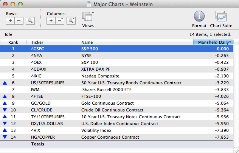
Task: Select the ^IXIC Nasdaq Composite row
Action: [x=98, y=76]
